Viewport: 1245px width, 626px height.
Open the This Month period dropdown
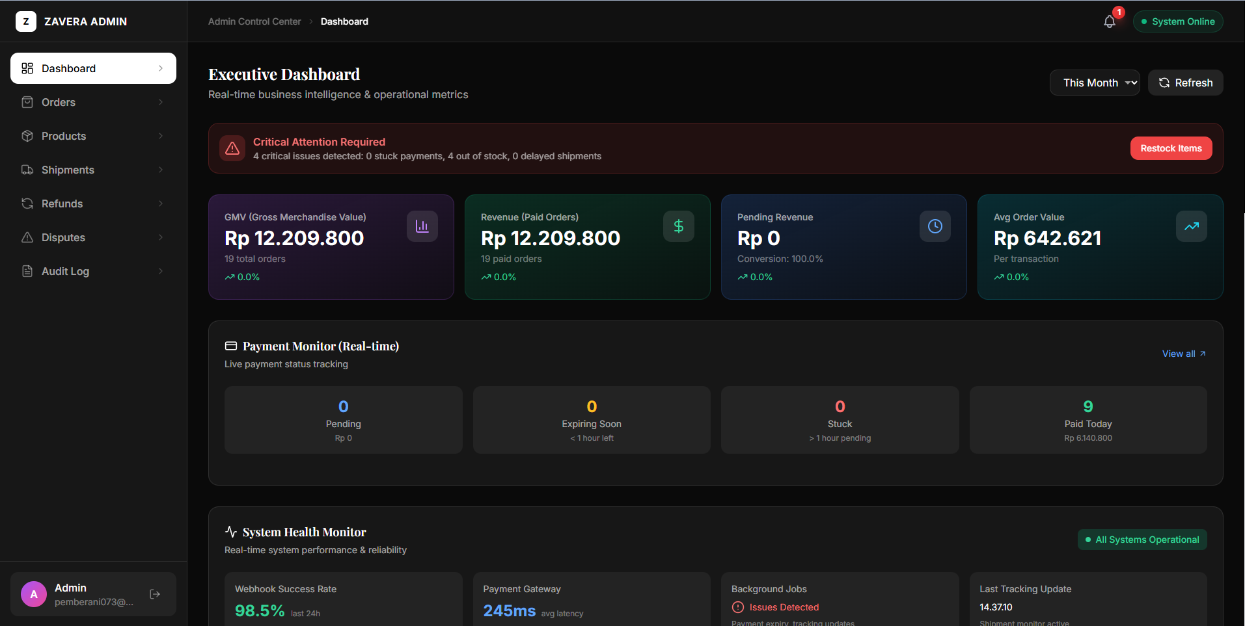coord(1094,83)
